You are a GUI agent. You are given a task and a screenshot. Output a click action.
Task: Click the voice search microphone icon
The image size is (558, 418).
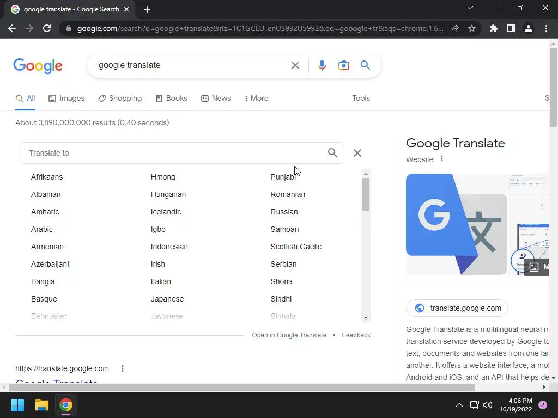[322, 65]
